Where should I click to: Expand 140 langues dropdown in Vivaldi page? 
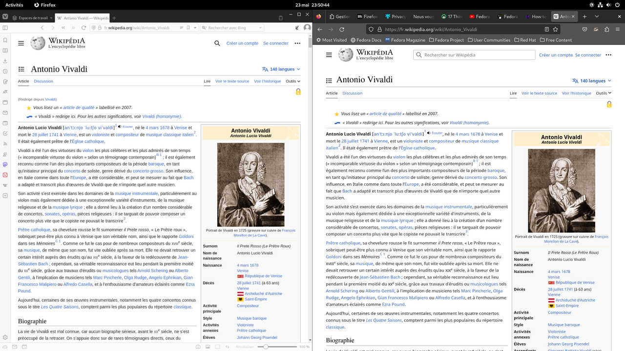point(281,69)
